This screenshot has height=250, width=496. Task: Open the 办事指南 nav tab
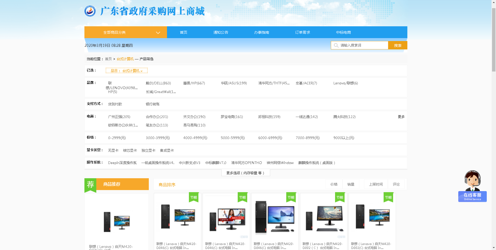click(262, 32)
